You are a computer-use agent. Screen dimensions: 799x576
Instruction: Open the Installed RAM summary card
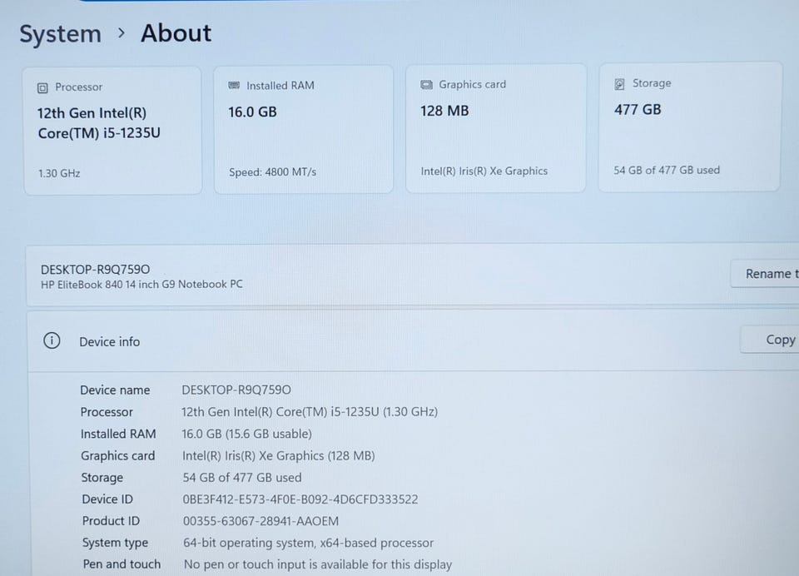tap(304, 130)
